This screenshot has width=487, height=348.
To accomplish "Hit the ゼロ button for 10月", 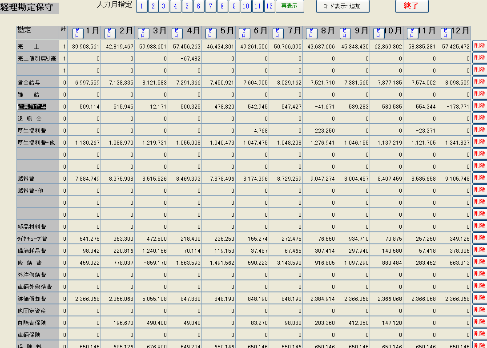I will 378,32.
